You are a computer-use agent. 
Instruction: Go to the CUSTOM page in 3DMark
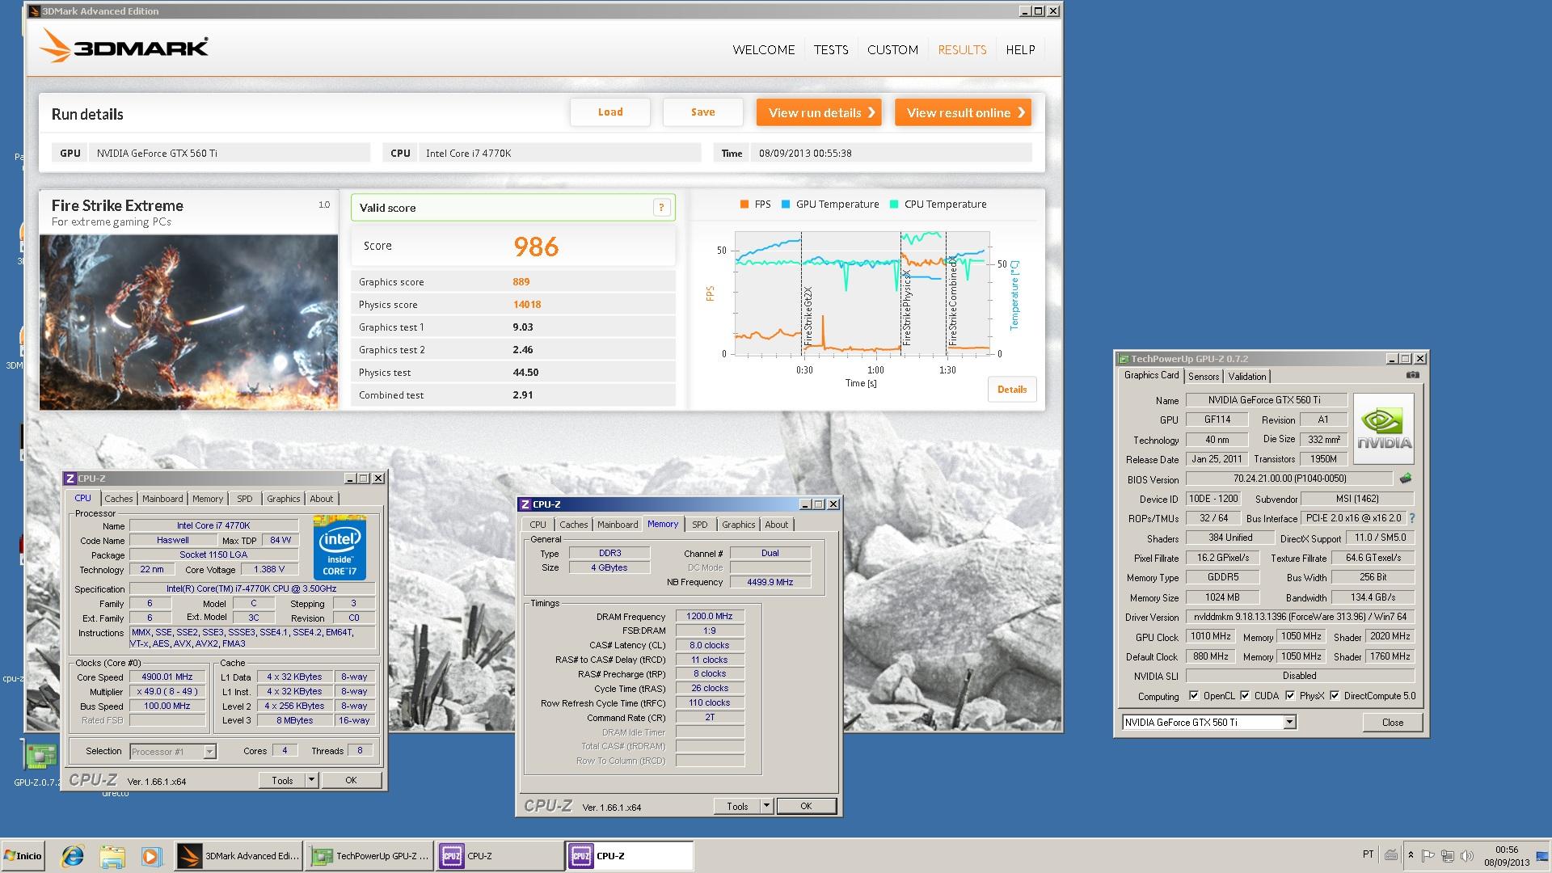click(892, 49)
